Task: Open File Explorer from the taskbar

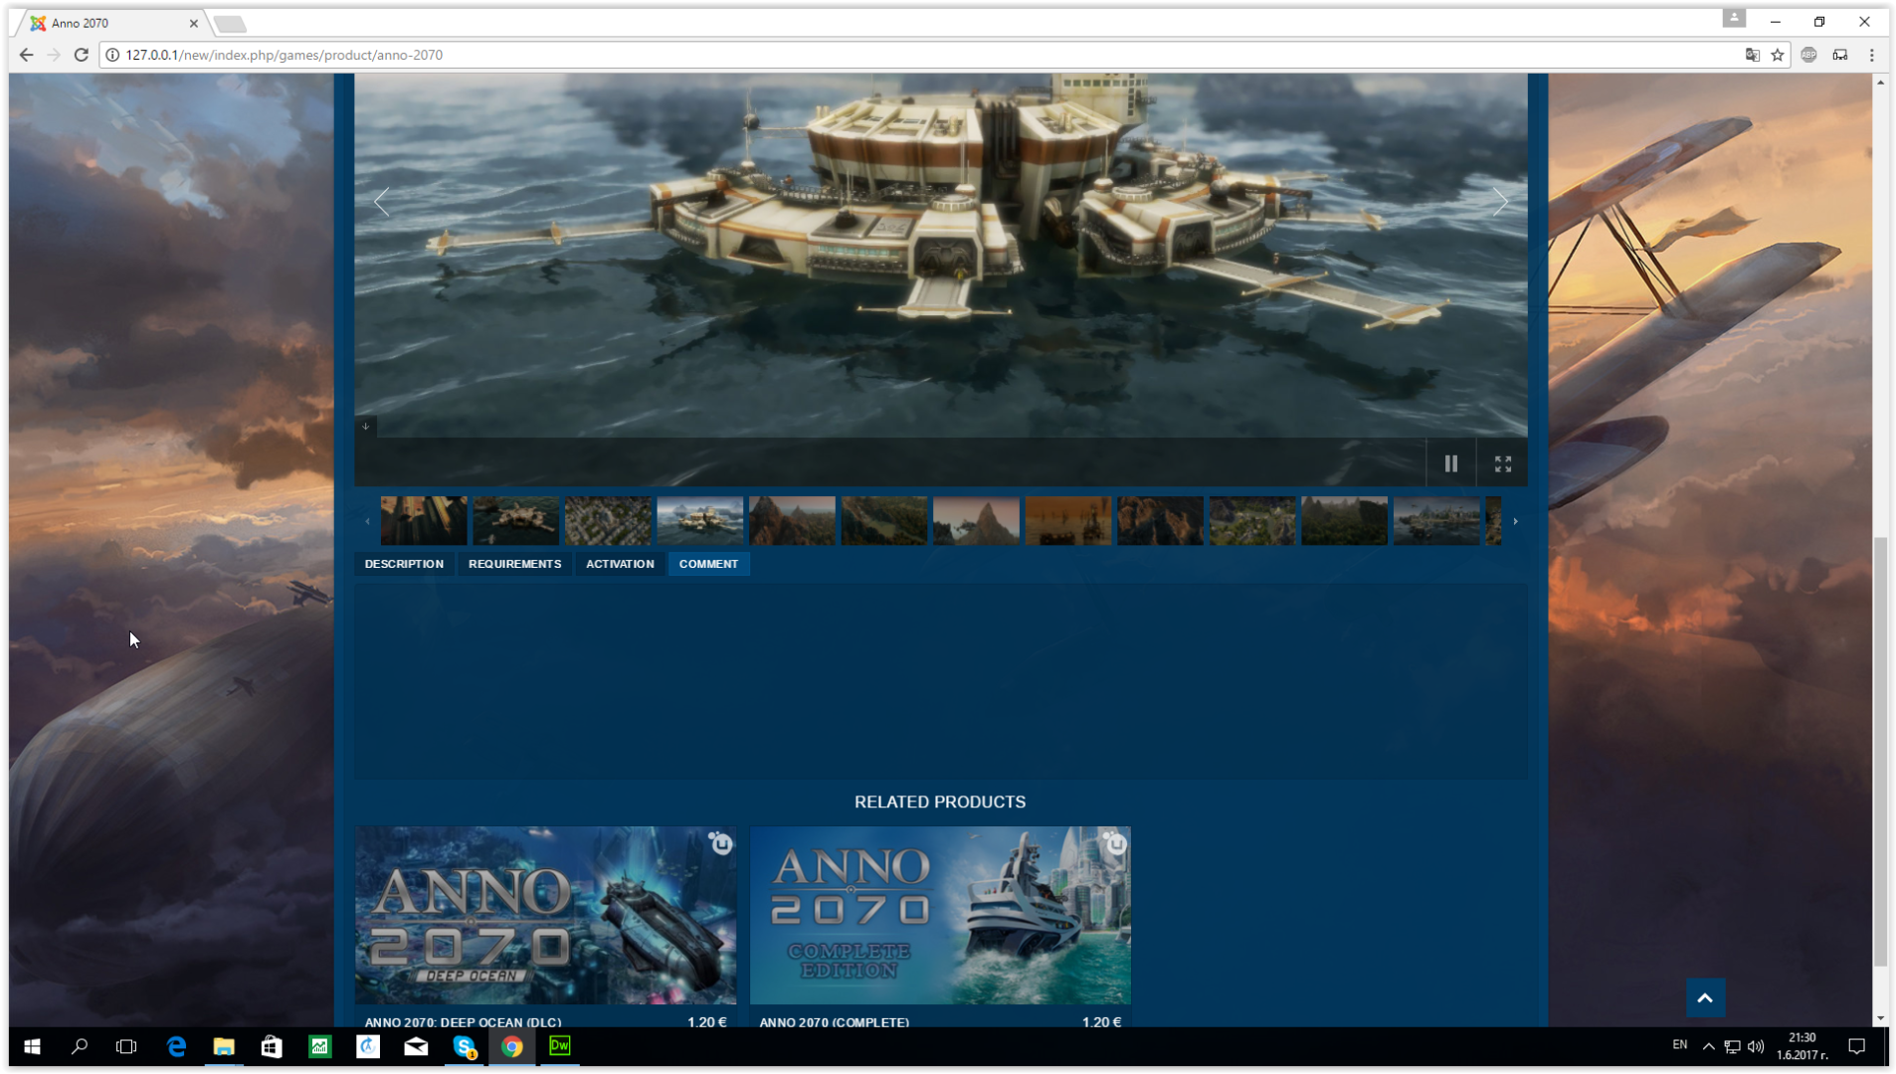Action: tap(224, 1046)
